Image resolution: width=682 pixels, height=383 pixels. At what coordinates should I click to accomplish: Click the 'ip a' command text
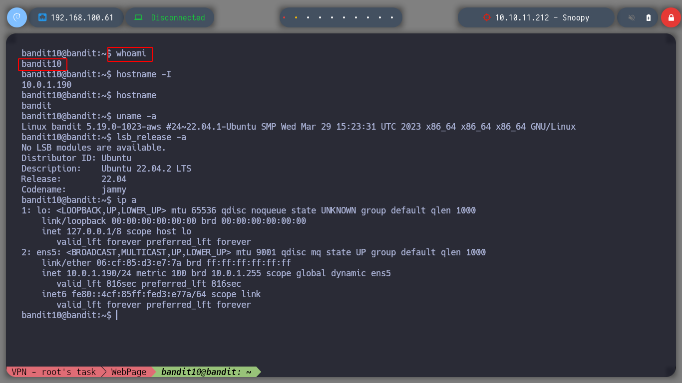click(126, 200)
